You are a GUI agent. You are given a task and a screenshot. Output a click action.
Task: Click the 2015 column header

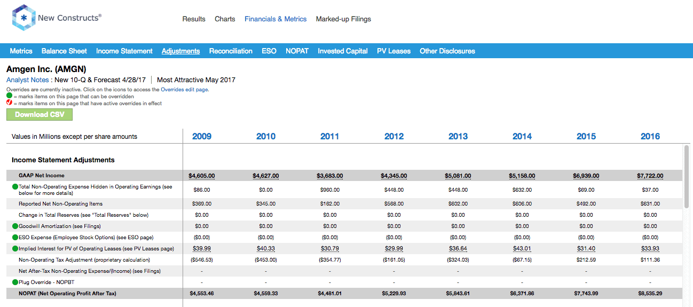(x=586, y=136)
